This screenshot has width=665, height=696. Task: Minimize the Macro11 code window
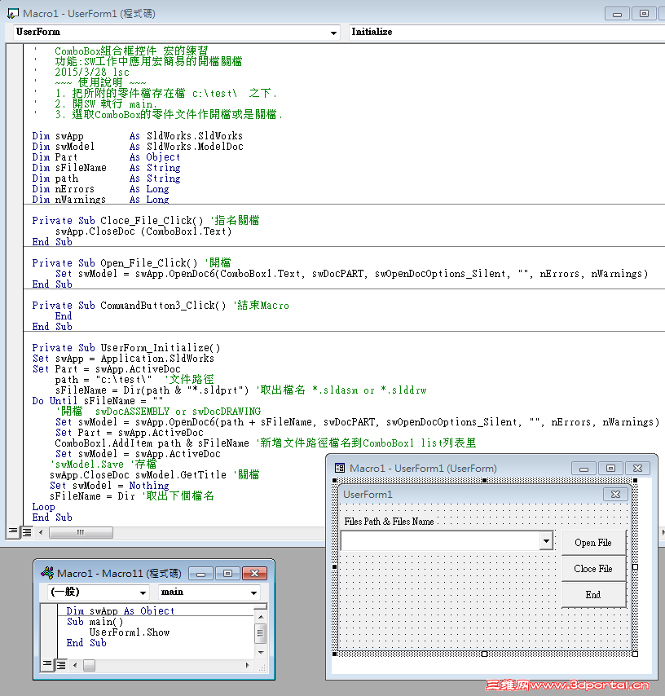pos(200,574)
